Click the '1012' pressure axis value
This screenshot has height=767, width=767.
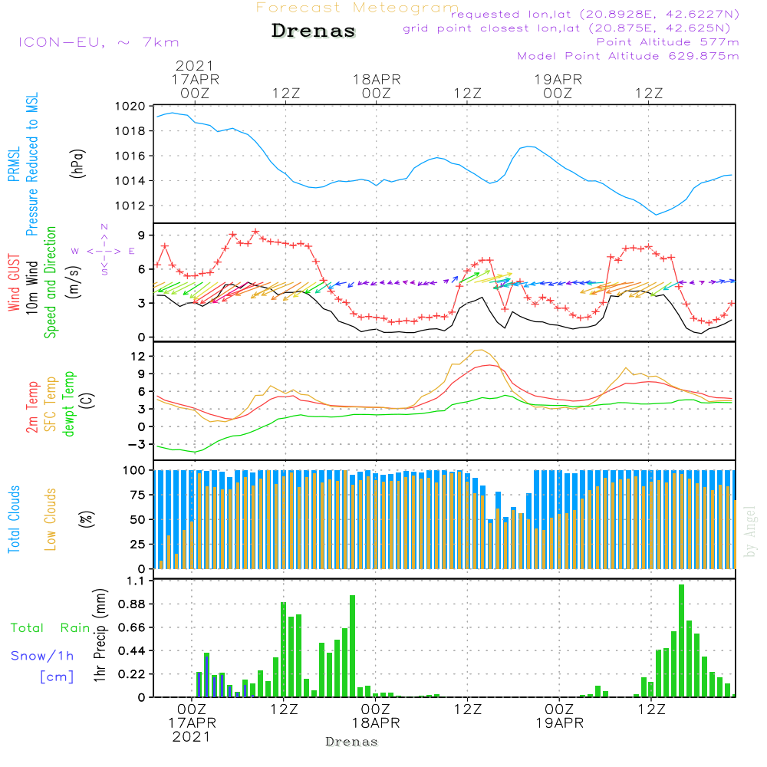(x=130, y=206)
